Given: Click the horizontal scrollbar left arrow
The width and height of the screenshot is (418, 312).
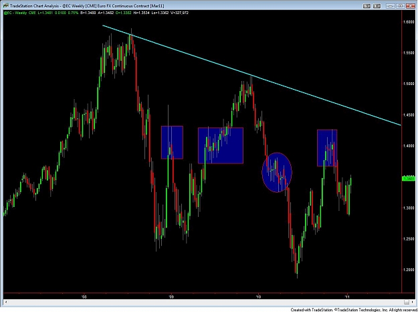Looking at the screenshot, I should point(6,302).
